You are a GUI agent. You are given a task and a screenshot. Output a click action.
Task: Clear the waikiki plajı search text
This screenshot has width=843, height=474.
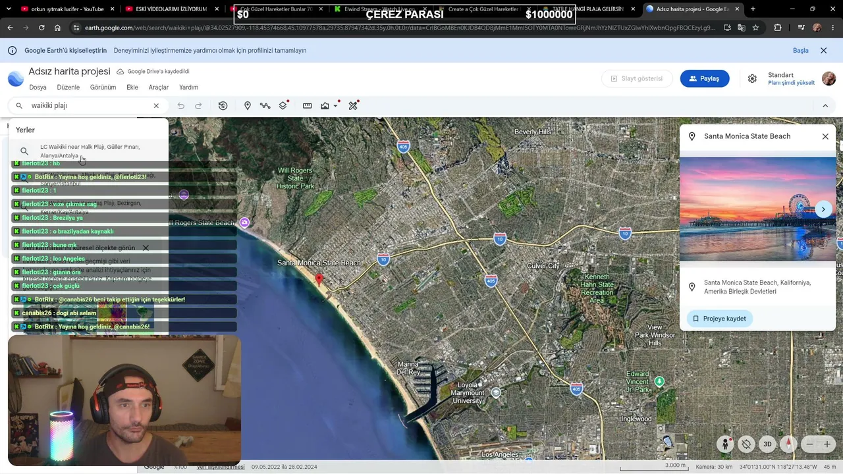tap(156, 105)
